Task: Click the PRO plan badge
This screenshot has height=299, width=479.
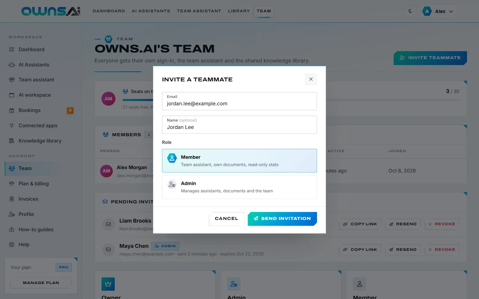Action: click(64, 267)
